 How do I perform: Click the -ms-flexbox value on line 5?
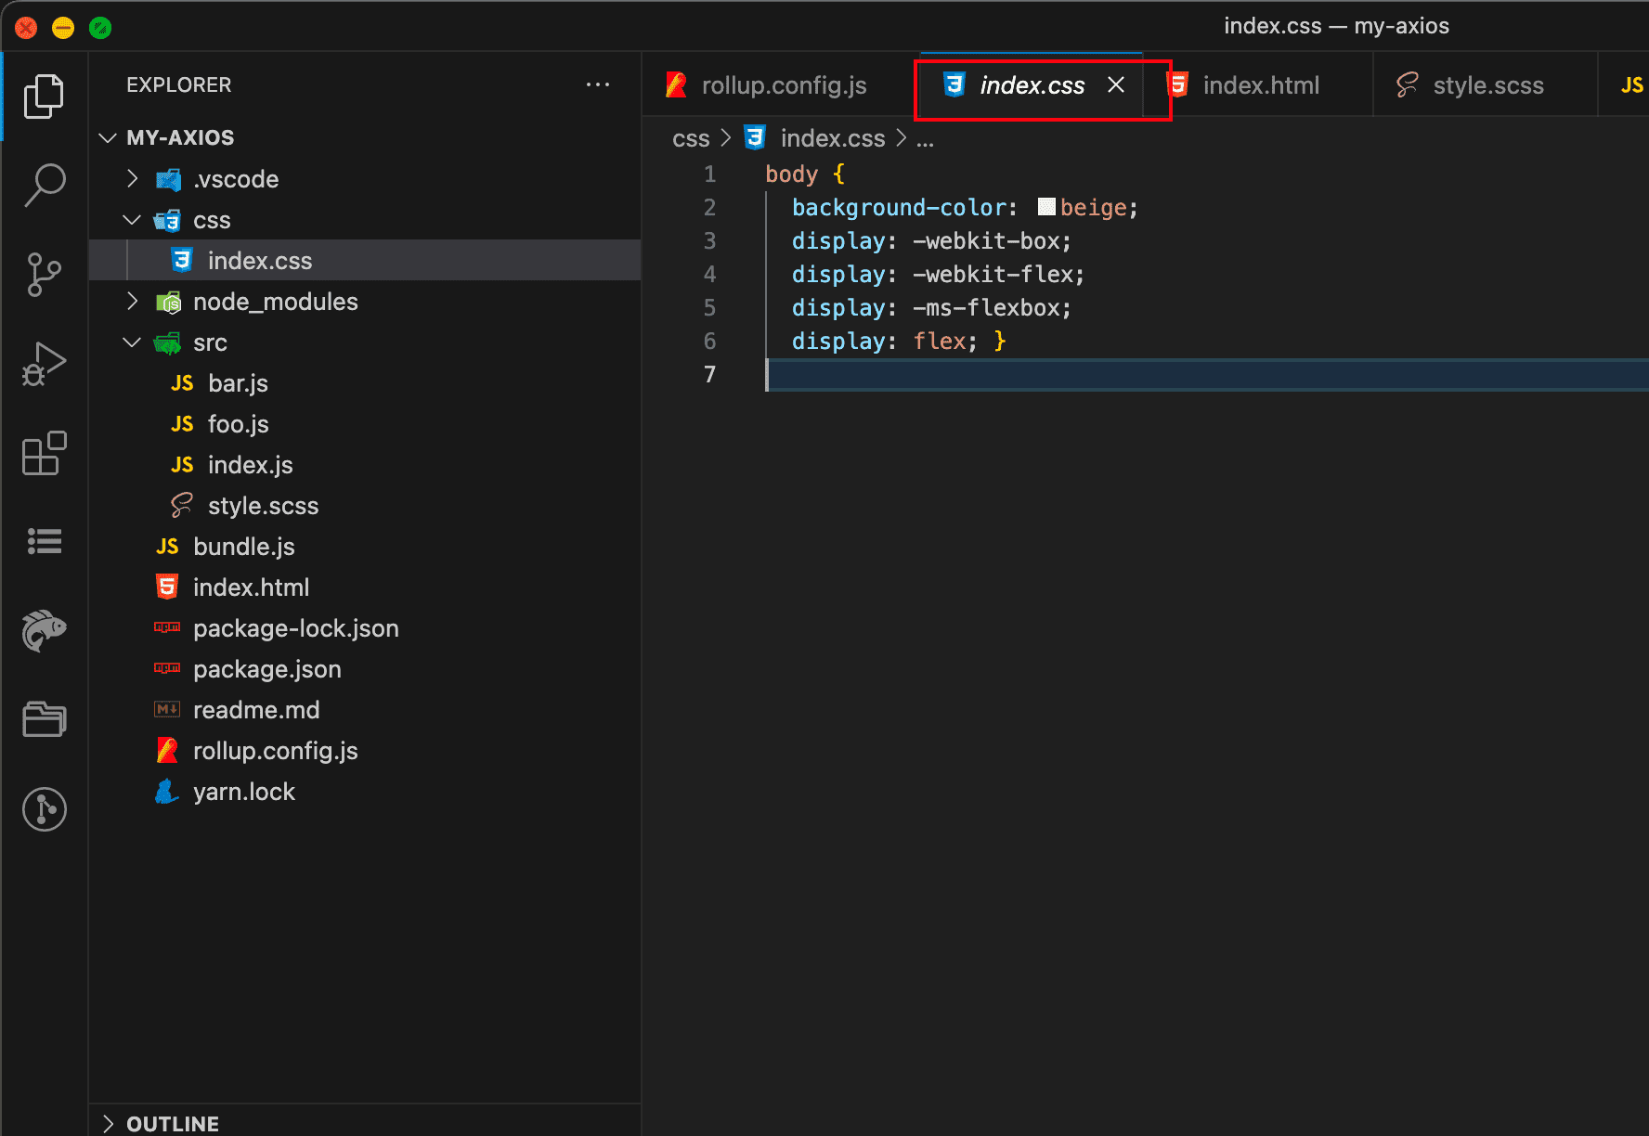tap(986, 308)
